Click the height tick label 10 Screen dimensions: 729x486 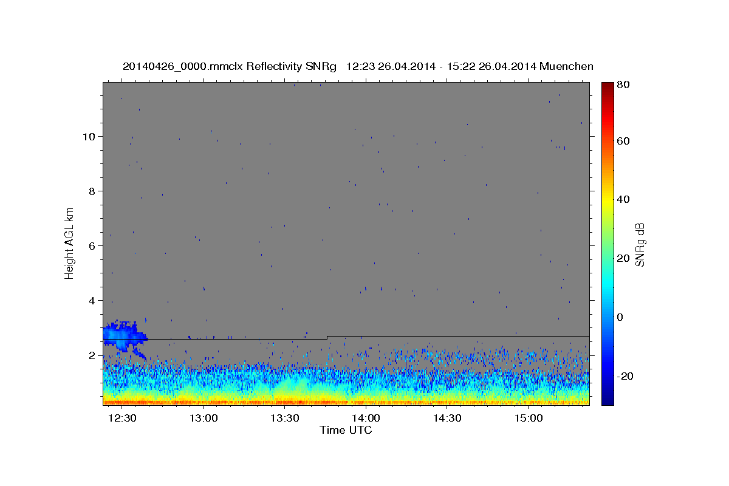point(89,136)
